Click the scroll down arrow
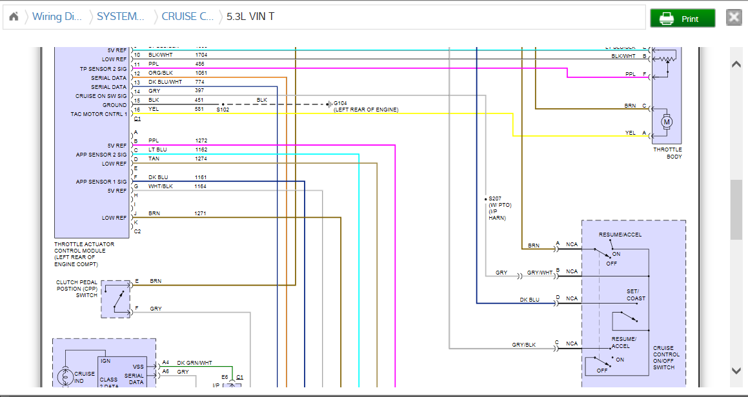 (x=736, y=371)
